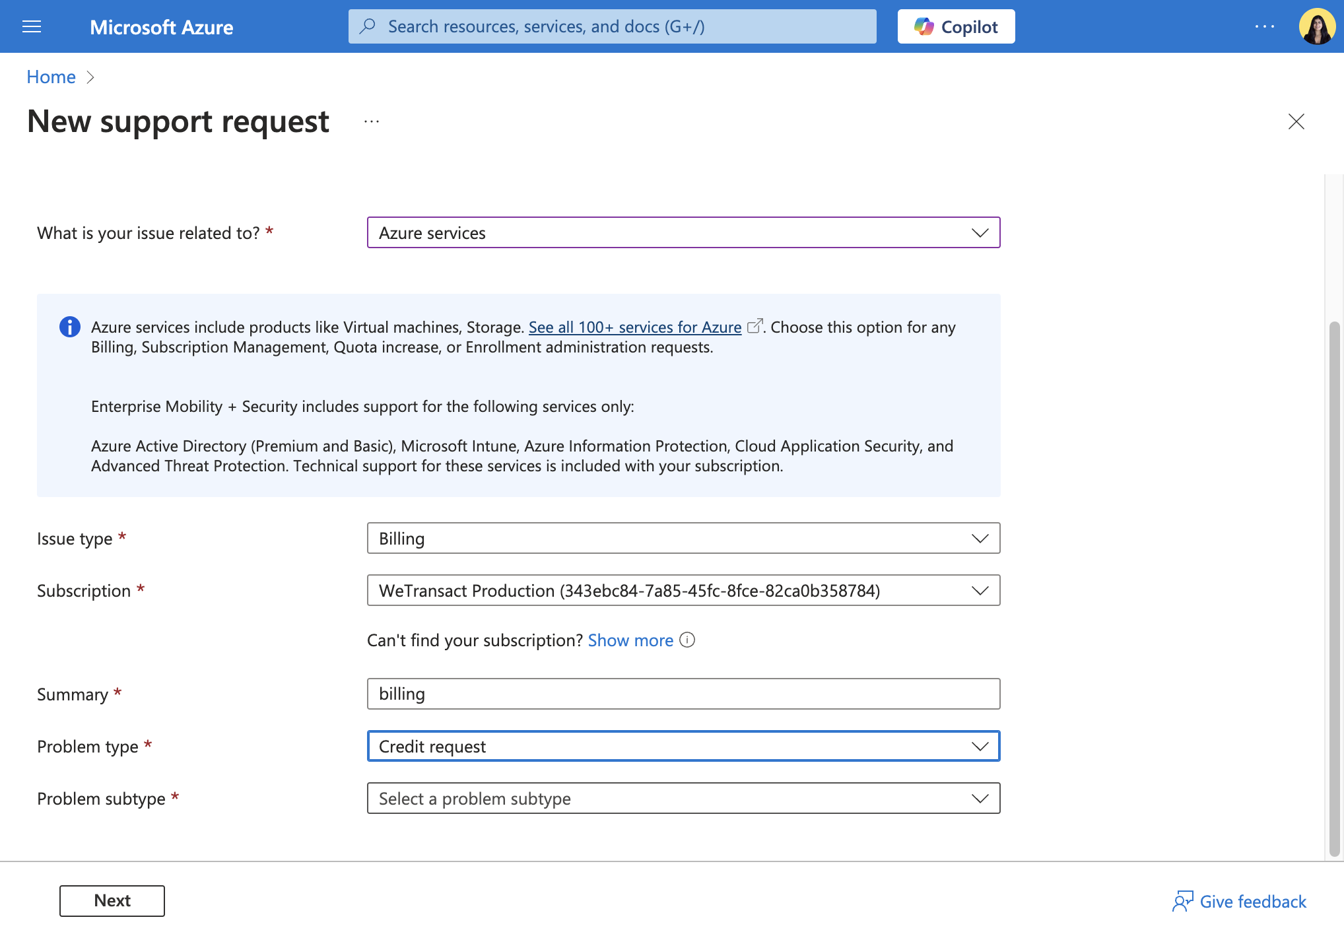Click the vertical scrollbar thumb
The height and width of the screenshot is (940, 1344).
tap(1334, 589)
